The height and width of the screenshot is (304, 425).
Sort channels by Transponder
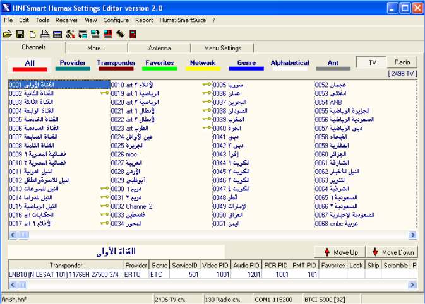[x=116, y=65]
